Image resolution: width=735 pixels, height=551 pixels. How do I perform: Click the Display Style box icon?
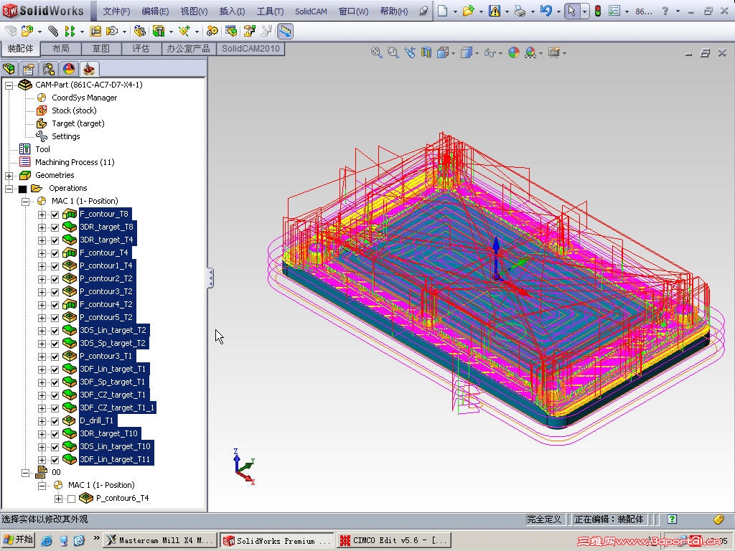pos(466,52)
